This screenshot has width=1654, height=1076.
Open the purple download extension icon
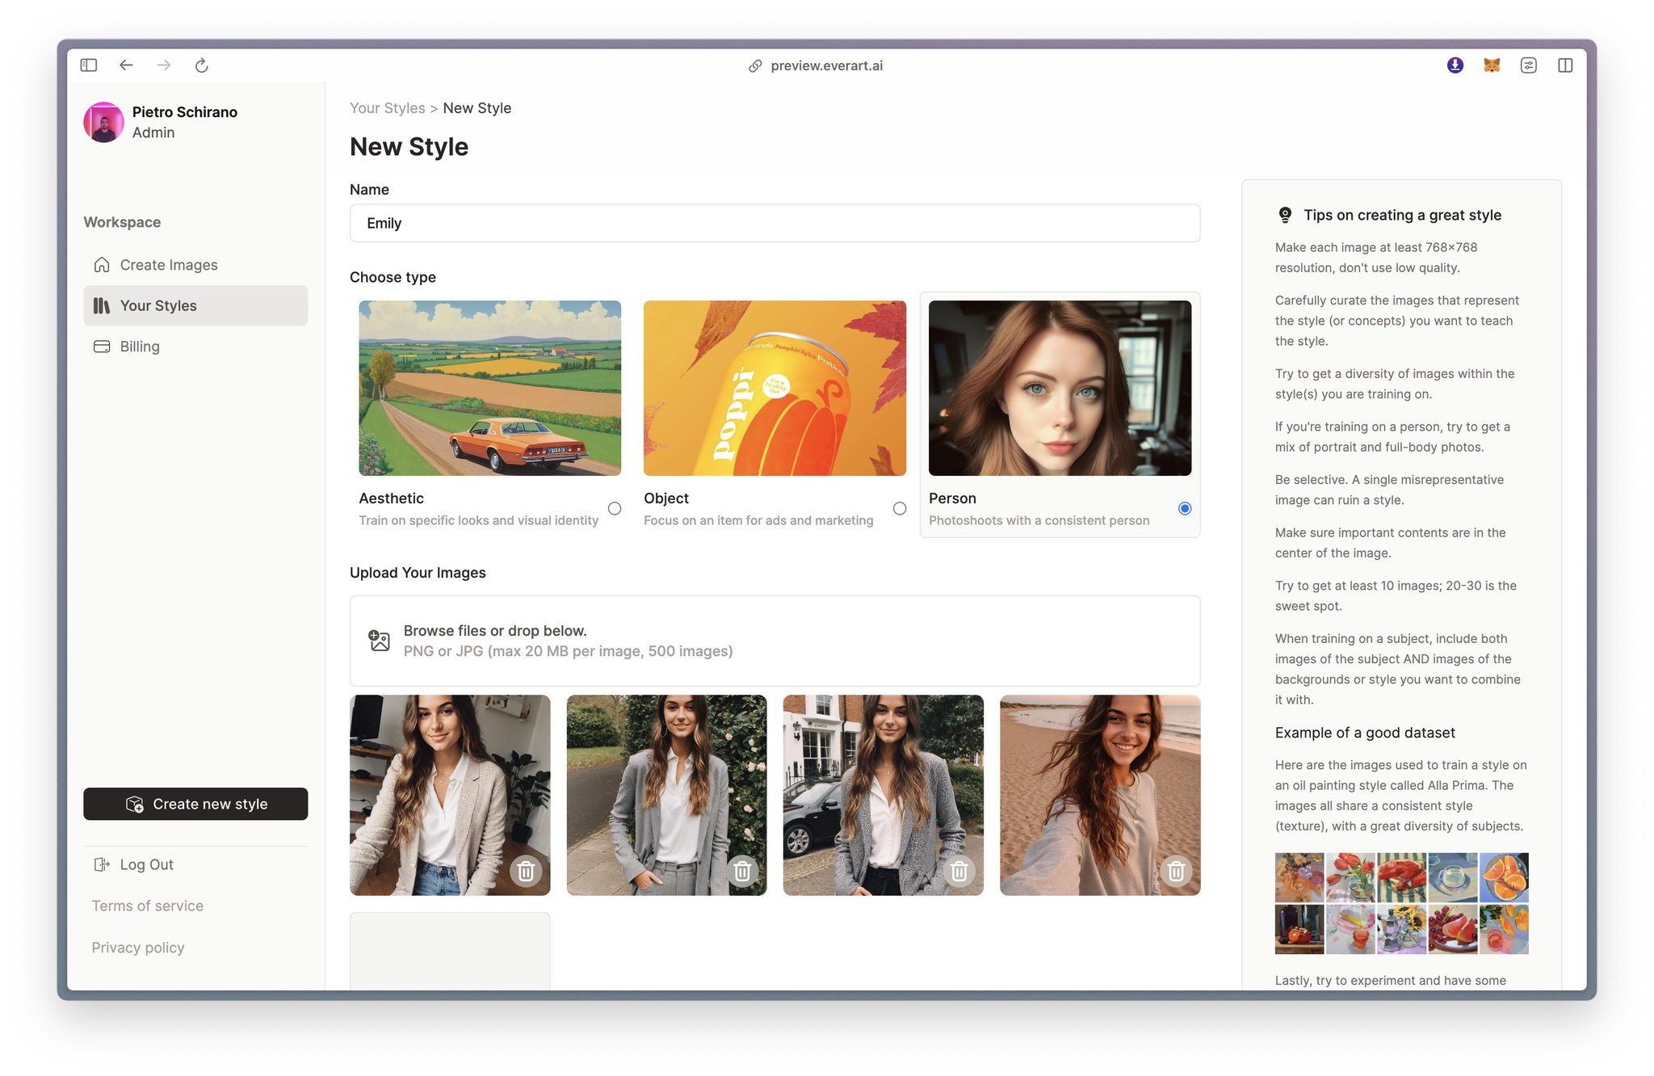tap(1455, 65)
